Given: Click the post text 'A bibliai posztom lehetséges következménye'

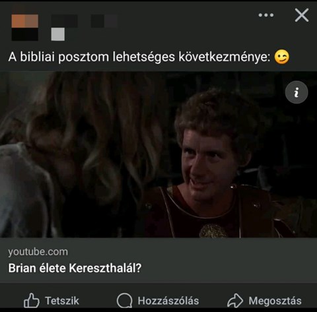Looking at the screenshot, I should pyautogui.click(x=139, y=57).
